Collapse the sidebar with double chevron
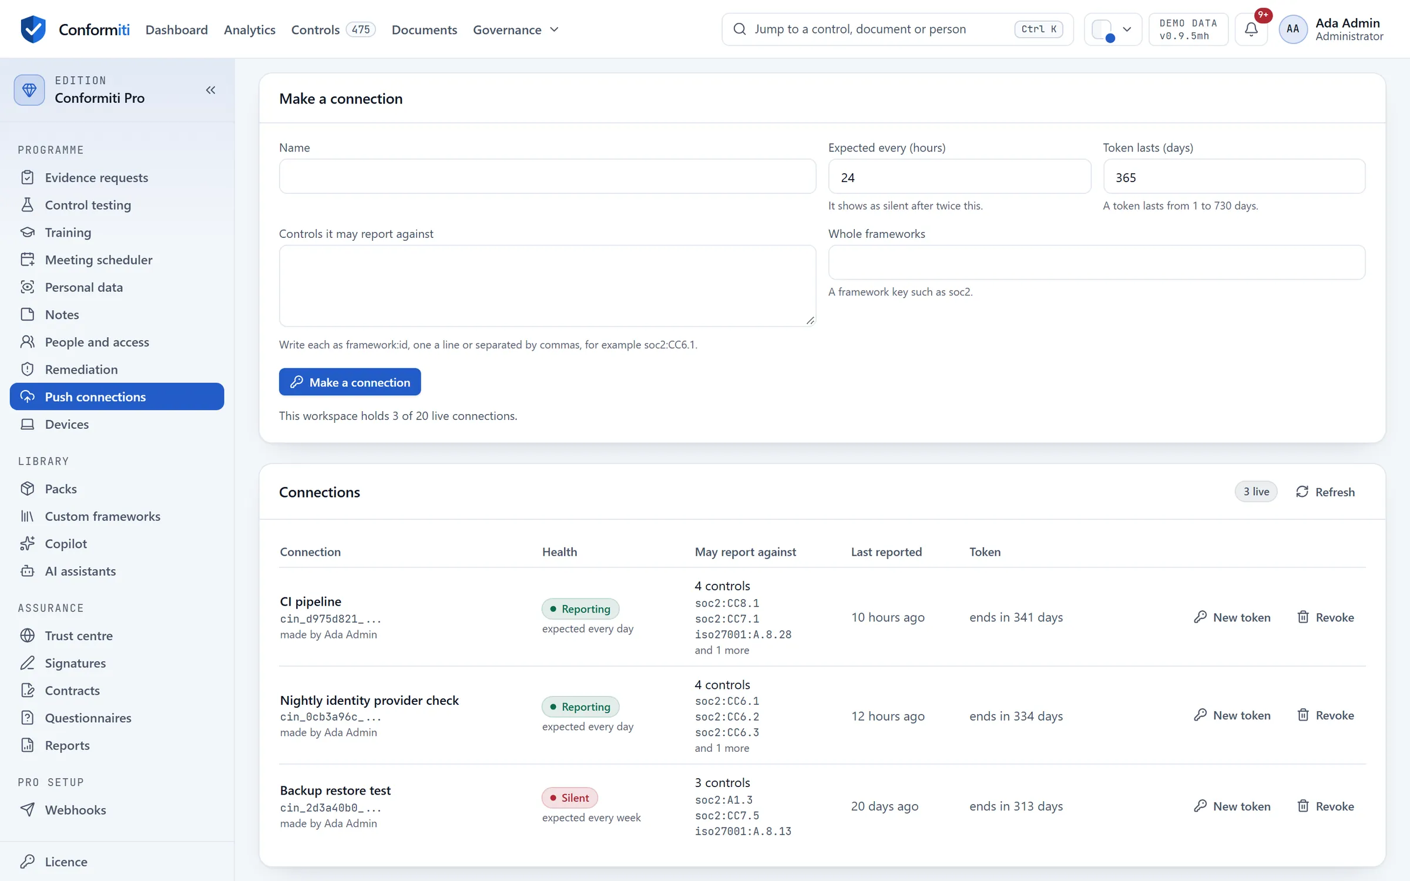Screen dimensions: 1410x881 coord(210,90)
